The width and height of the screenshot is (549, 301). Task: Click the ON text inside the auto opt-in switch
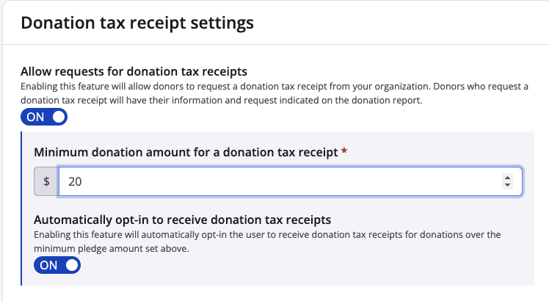click(x=48, y=265)
